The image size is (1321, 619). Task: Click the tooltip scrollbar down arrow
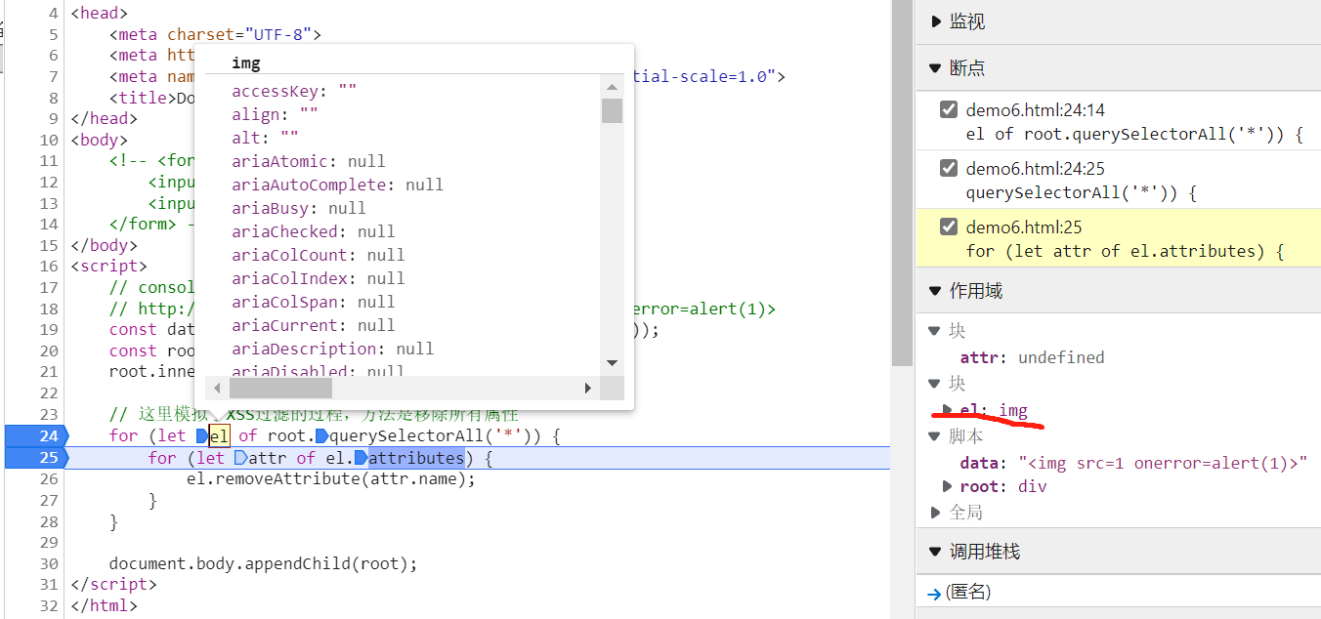point(613,362)
